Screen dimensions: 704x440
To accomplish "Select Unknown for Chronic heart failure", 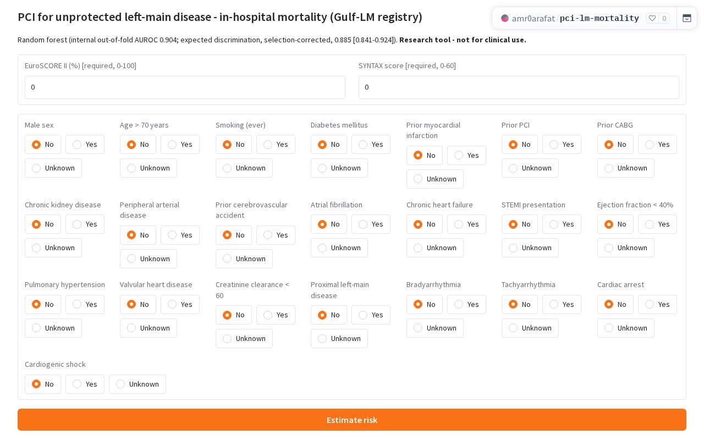I will pyautogui.click(x=435, y=248).
